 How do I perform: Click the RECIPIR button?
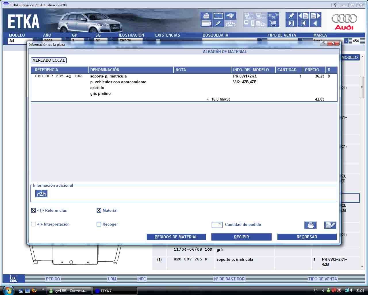[241, 237]
